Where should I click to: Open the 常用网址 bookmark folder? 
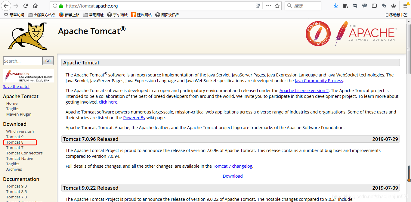tap(93, 15)
